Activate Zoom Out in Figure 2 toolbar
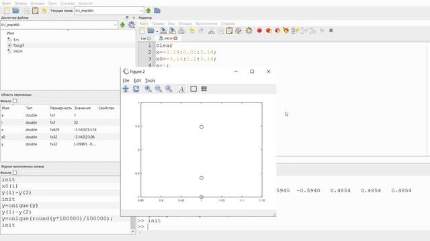 [x=159, y=89]
